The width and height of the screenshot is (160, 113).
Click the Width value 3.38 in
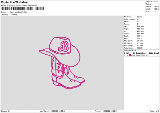click(156, 9)
